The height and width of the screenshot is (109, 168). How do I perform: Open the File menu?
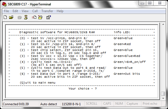[x=6, y=11]
